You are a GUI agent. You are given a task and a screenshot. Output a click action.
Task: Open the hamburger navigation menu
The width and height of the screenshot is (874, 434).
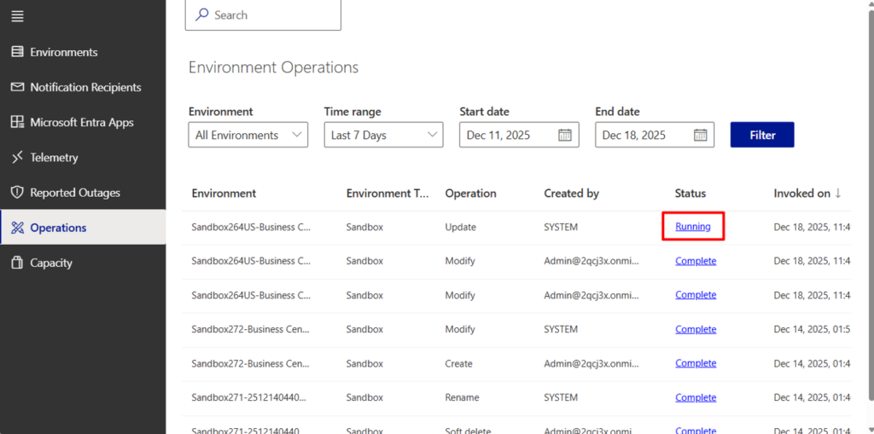(x=17, y=16)
